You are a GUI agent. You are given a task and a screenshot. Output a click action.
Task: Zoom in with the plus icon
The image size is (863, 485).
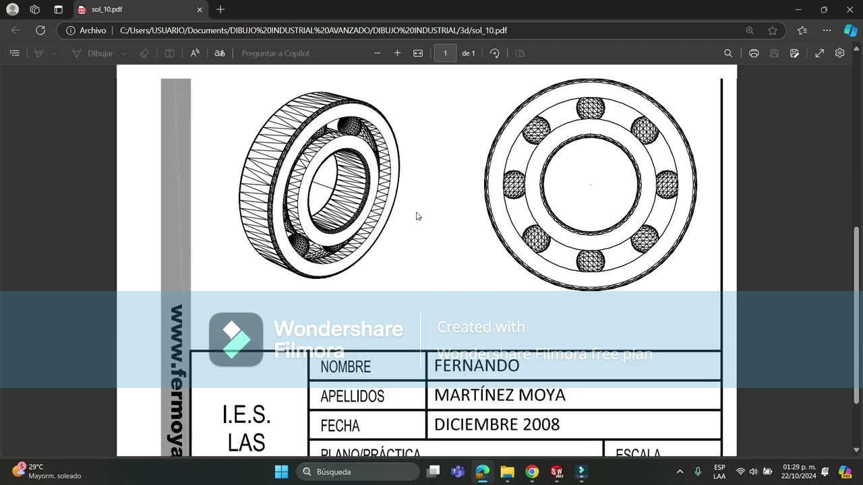[398, 53]
